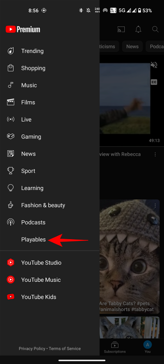Tap the Sport trophy icon
164x364 pixels.
[x=10, y=171]
